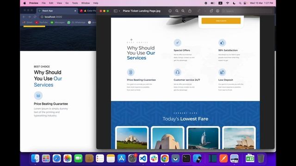The image size is (296, 166).
Task: Close the React App browser tab
Action: click(x=75, y=11)
